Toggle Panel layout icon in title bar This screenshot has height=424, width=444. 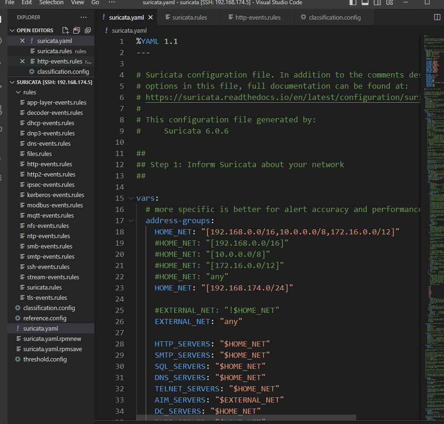point(365,2)
